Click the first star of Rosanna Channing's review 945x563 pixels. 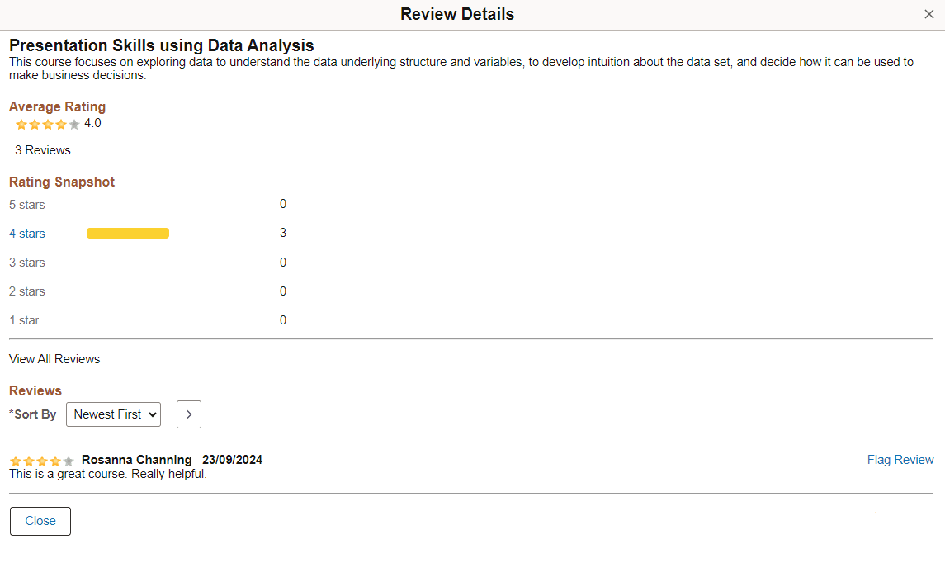15,461
